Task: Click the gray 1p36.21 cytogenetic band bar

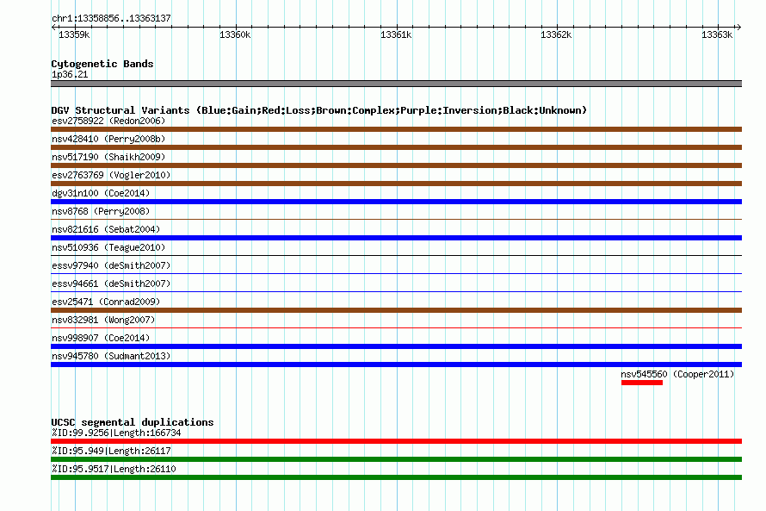Action: tap(396, 84)
